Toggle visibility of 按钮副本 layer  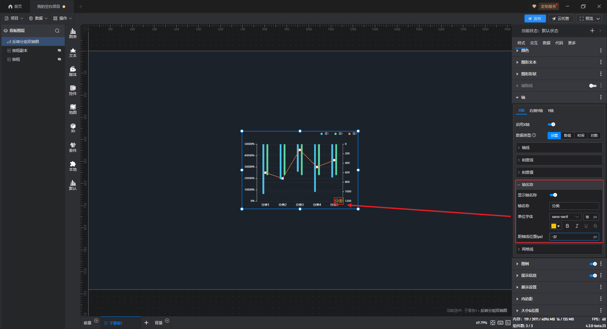pyautogui.click(x=59, y=51)
